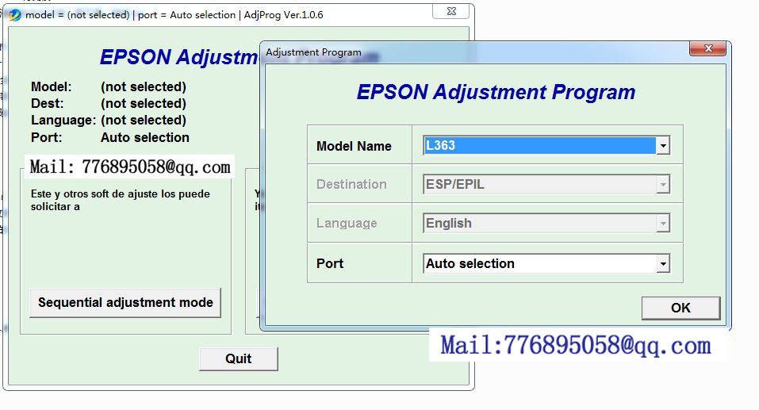Expand the Port dropdown arrow
Viewport: 759px width, 410px height.
tap(663, 263)
